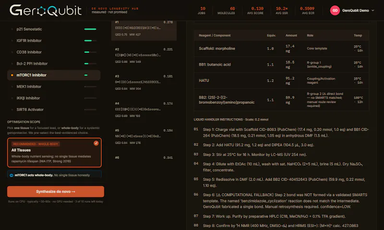Open molecule #2 with score 0.221

point(144,55)
